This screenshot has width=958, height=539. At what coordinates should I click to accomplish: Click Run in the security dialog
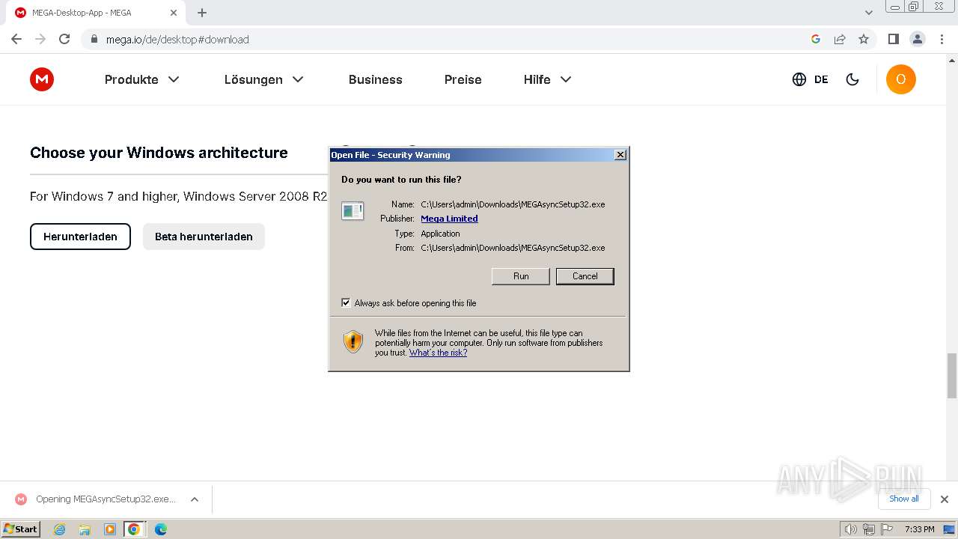521,276
